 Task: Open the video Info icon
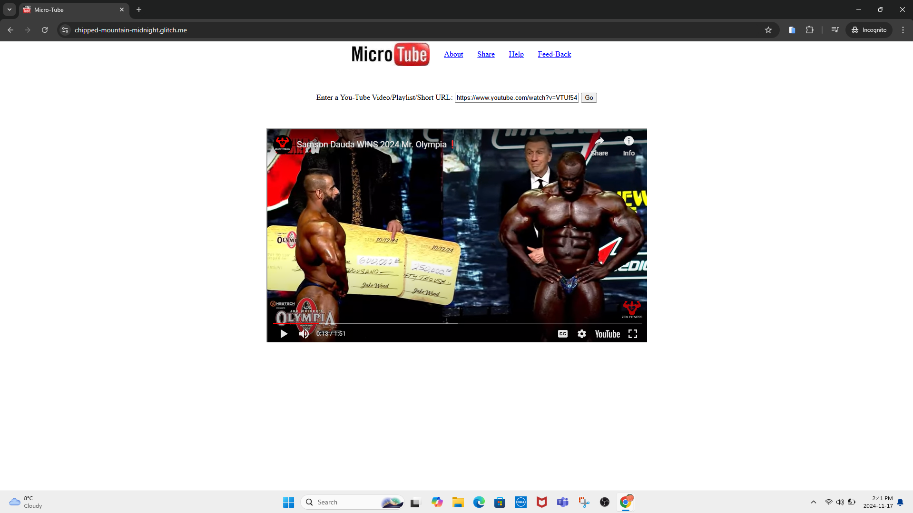pyautogui.click(x=629, y=146)
